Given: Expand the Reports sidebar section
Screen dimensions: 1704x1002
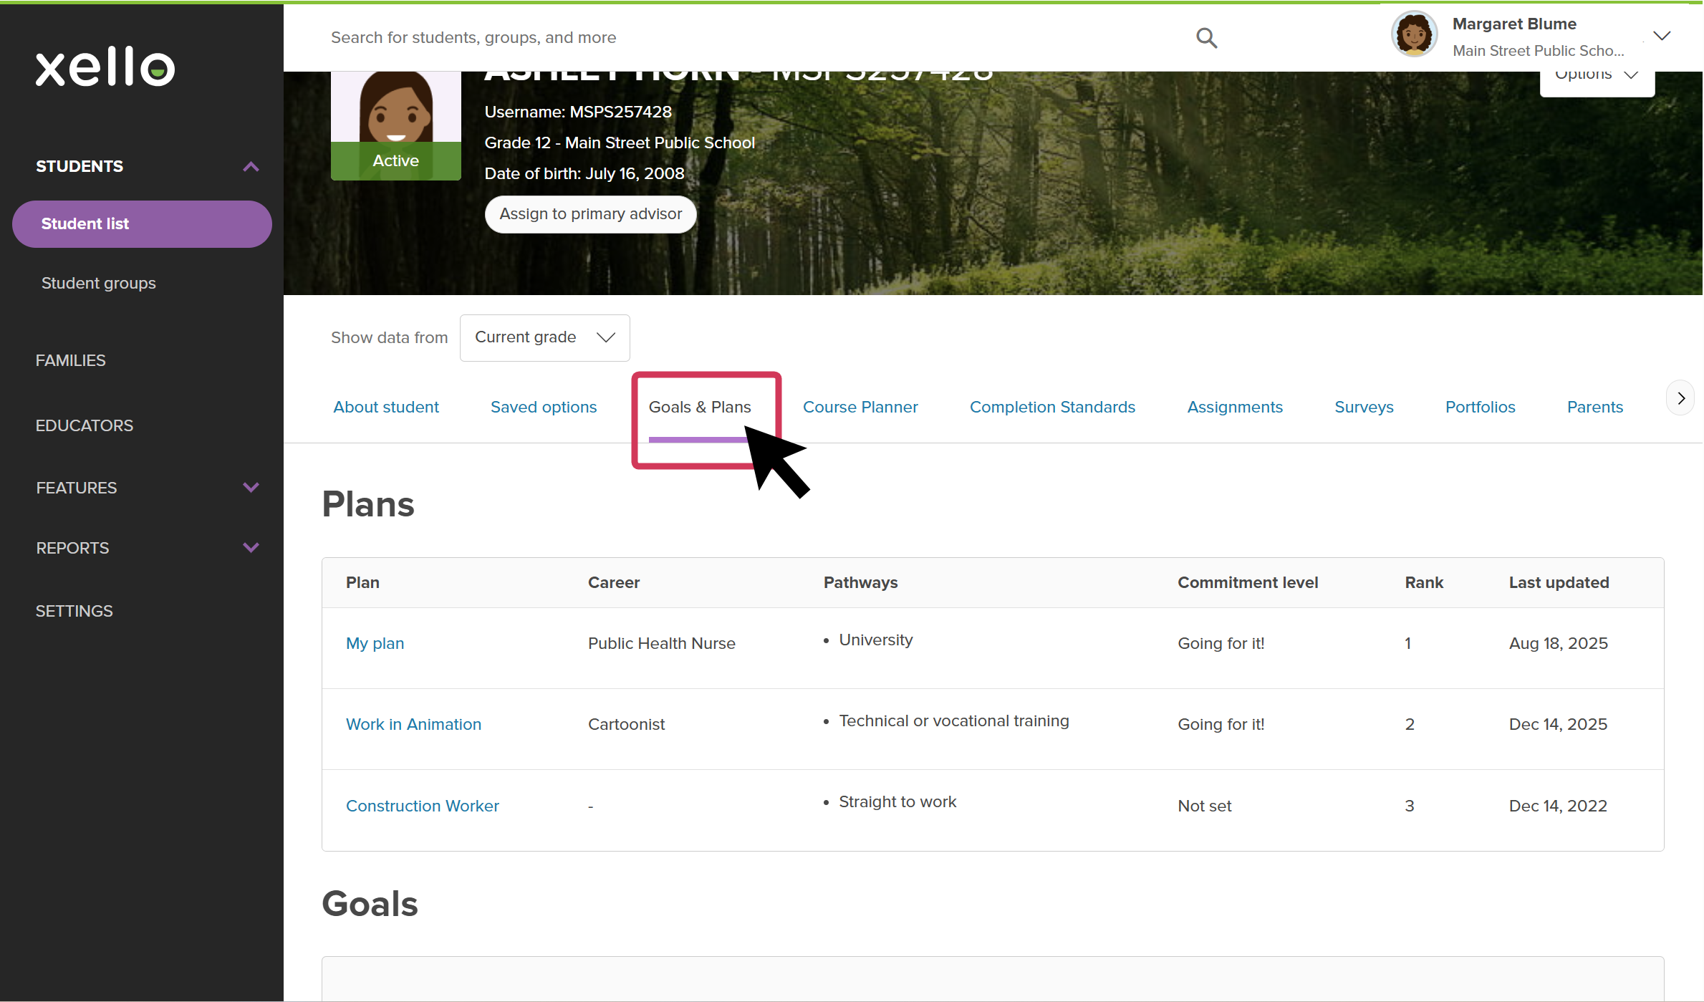Looking at the screenshot, I should tap(251, 548).
